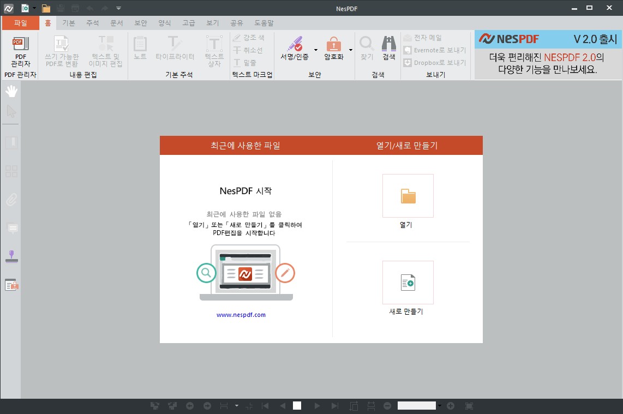Screen dimensions: 623x414
Task: Open the www.nespdf.com link
Action: click(241, 315)
